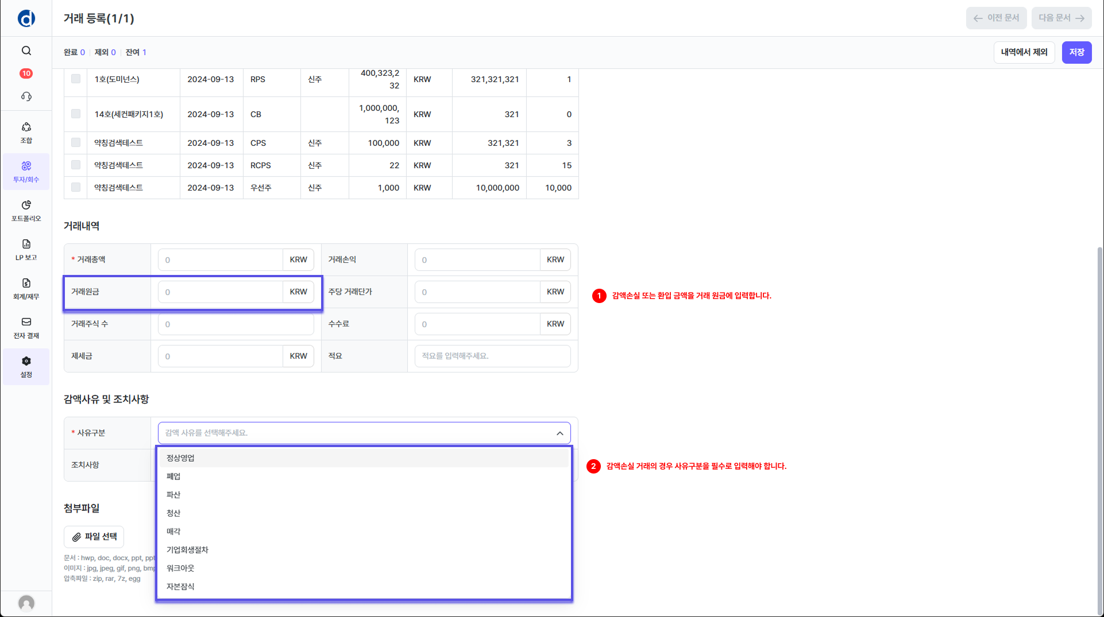
Task: Open the notification badge showing 10
Action: 26,73
